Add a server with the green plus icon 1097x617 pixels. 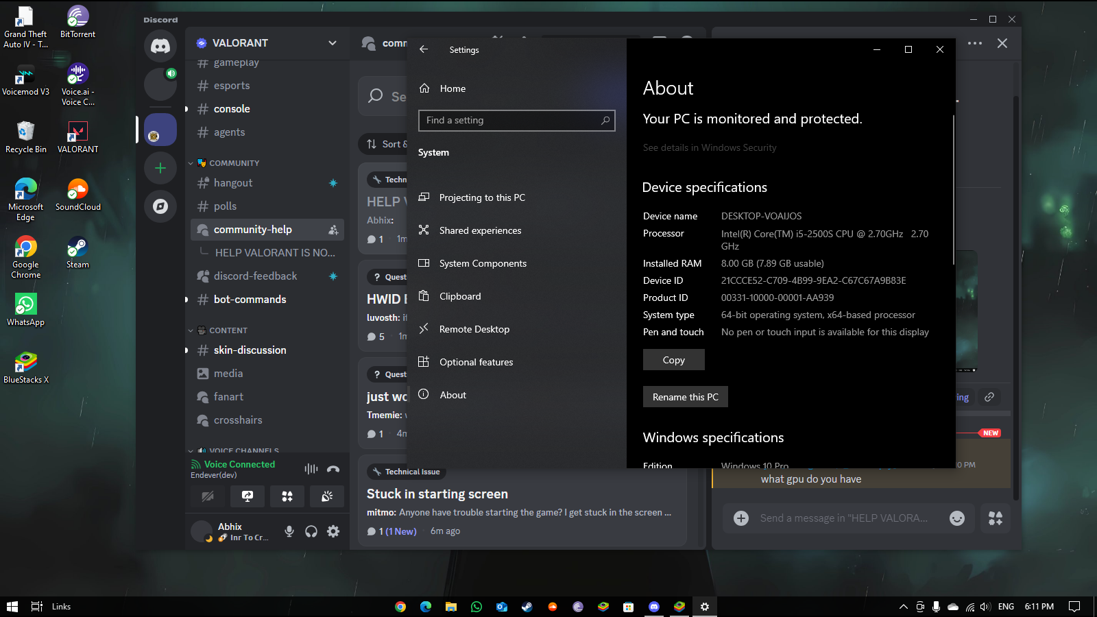(160, 168)
